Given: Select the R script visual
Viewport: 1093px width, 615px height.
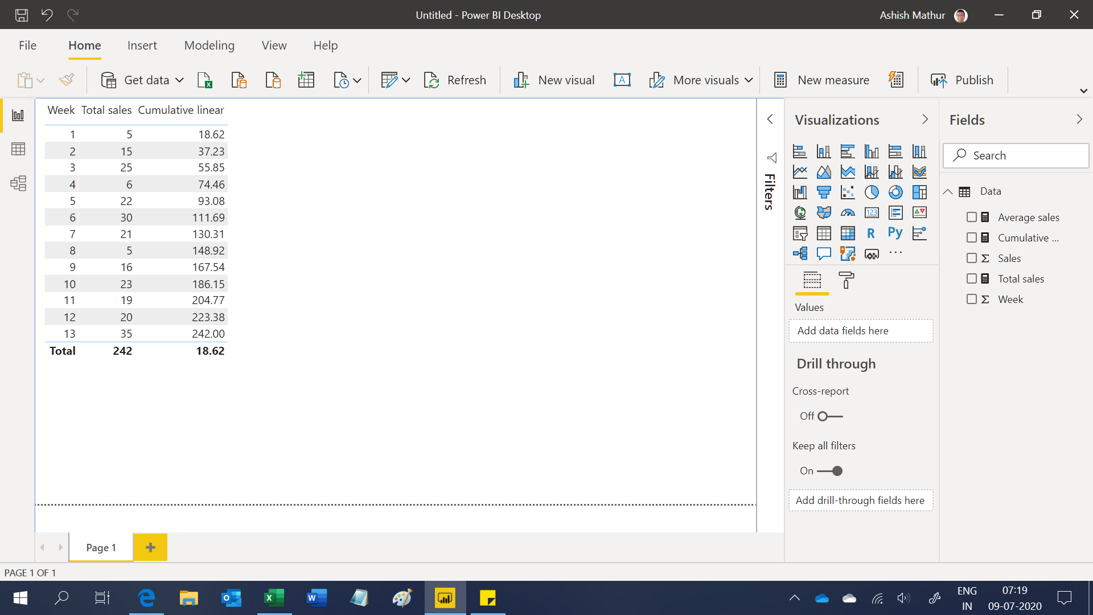Looking at the screenshot, I should tap(871, 233).
